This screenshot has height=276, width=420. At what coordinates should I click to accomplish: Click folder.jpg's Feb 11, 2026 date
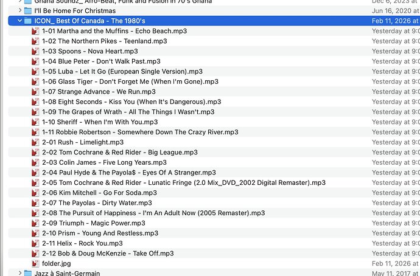396,264
